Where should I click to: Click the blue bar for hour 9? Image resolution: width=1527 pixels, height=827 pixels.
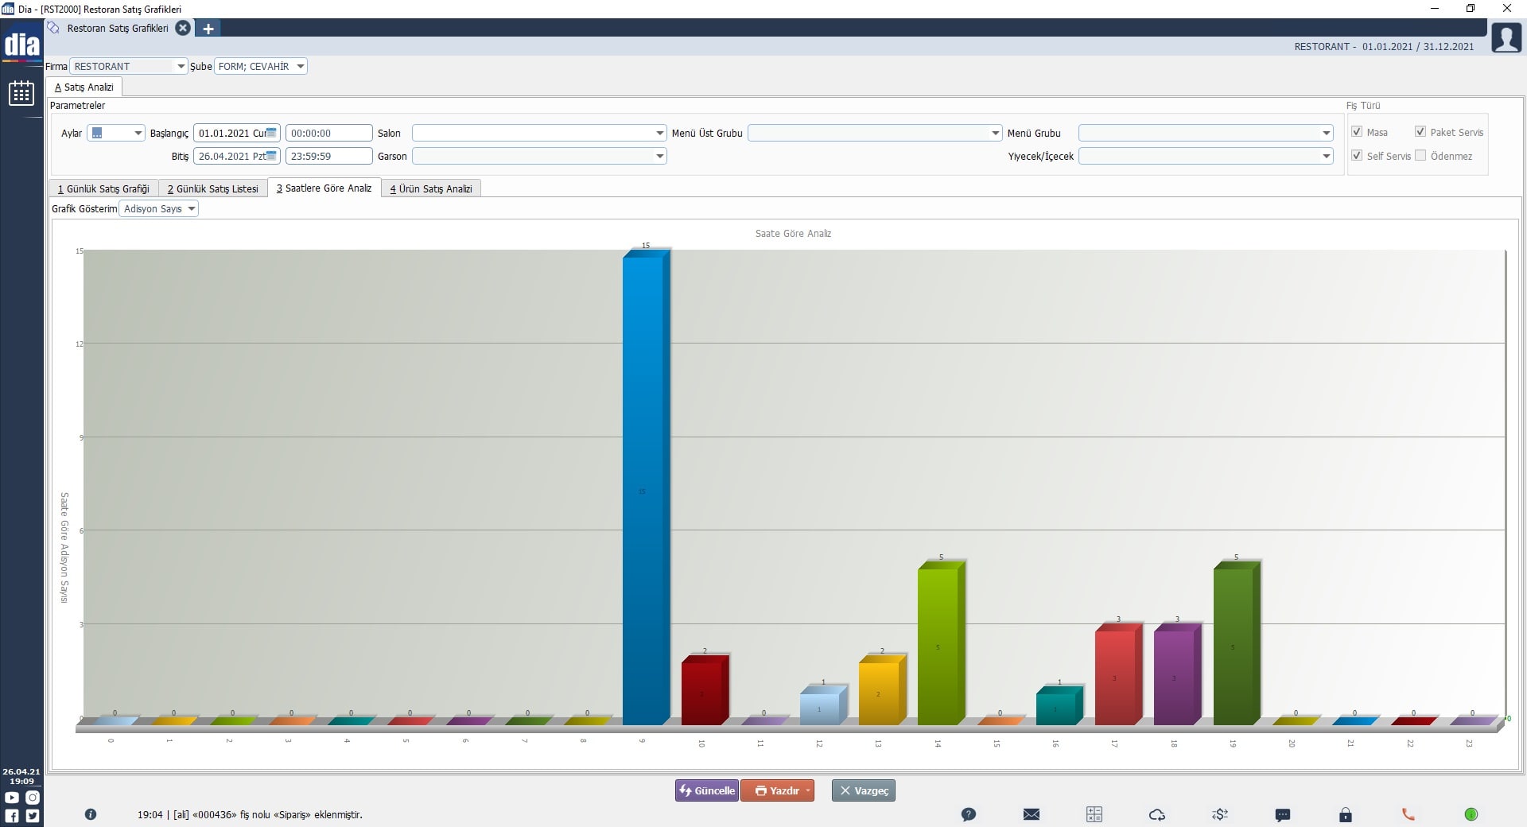tap(646, 487)
